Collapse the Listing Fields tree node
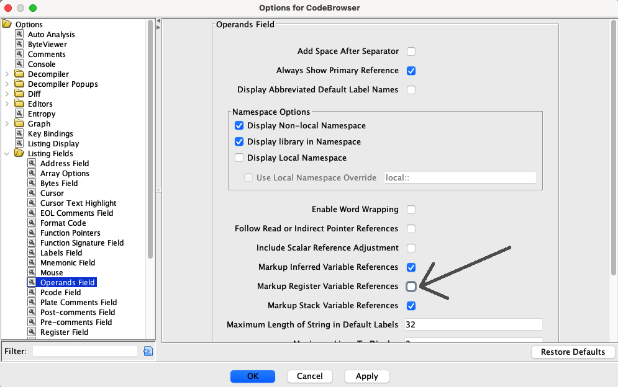 pyautogui.click(x=7, y=154)
